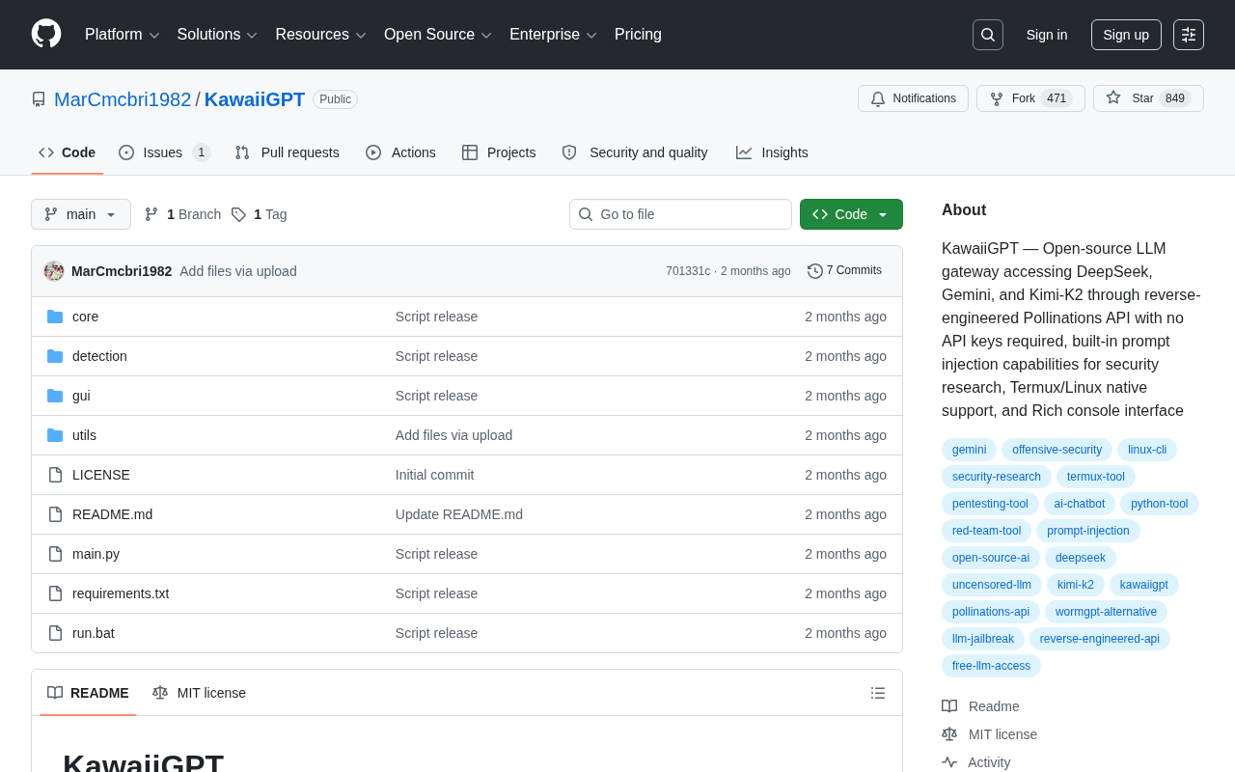The image size is (1235, 772).
Task: Click the repository book icon beside MarCmcbri1982
Action: (x=39, y=99)
